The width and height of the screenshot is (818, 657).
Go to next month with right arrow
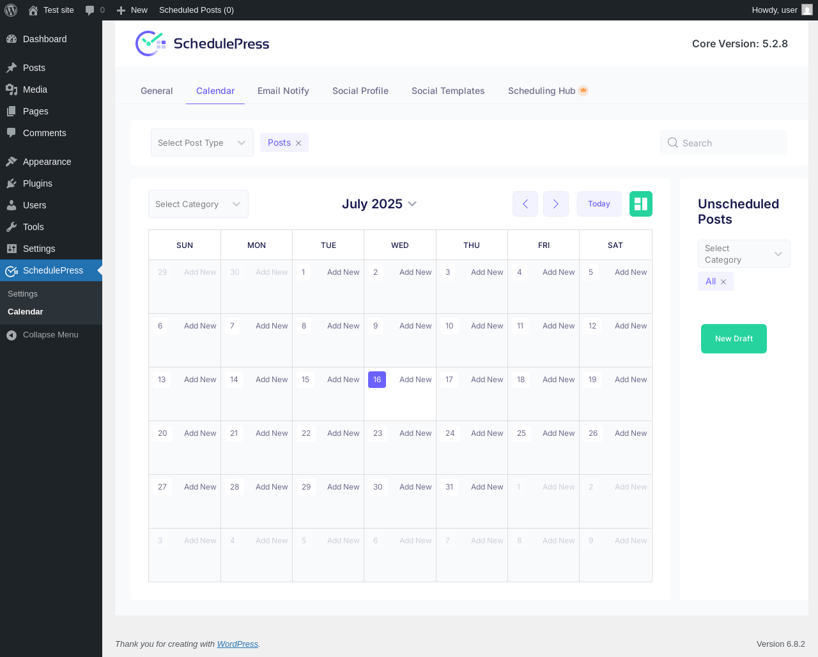tap(556, 204)
